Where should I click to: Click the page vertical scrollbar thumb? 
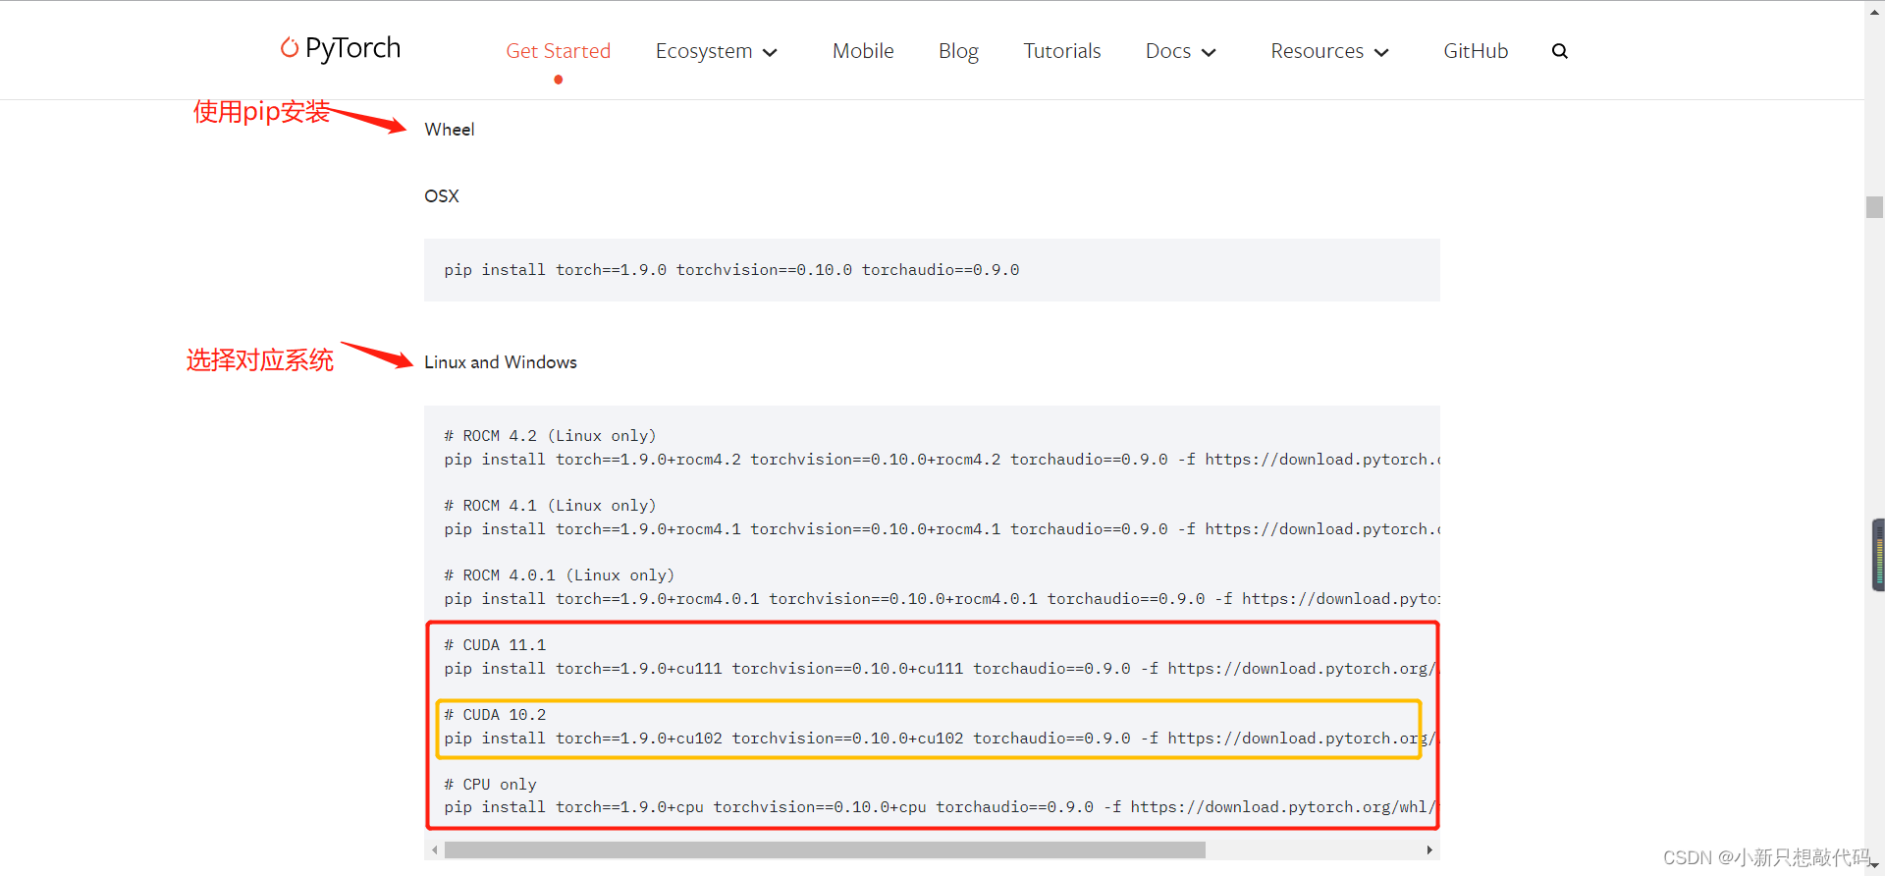click(x=1874, y=207)
